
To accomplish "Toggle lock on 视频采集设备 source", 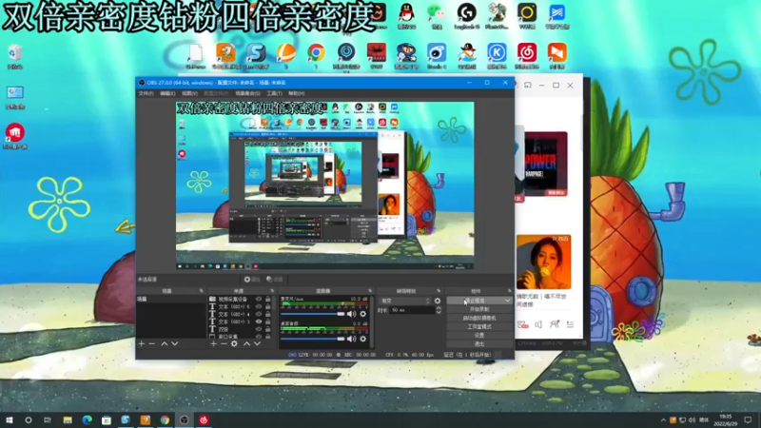I will click(x=268, y=300).
